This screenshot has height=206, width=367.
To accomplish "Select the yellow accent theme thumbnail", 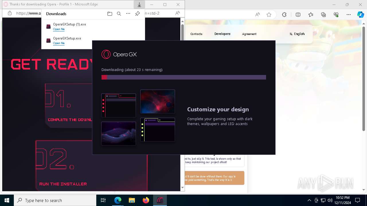I will tap(158, 130).
